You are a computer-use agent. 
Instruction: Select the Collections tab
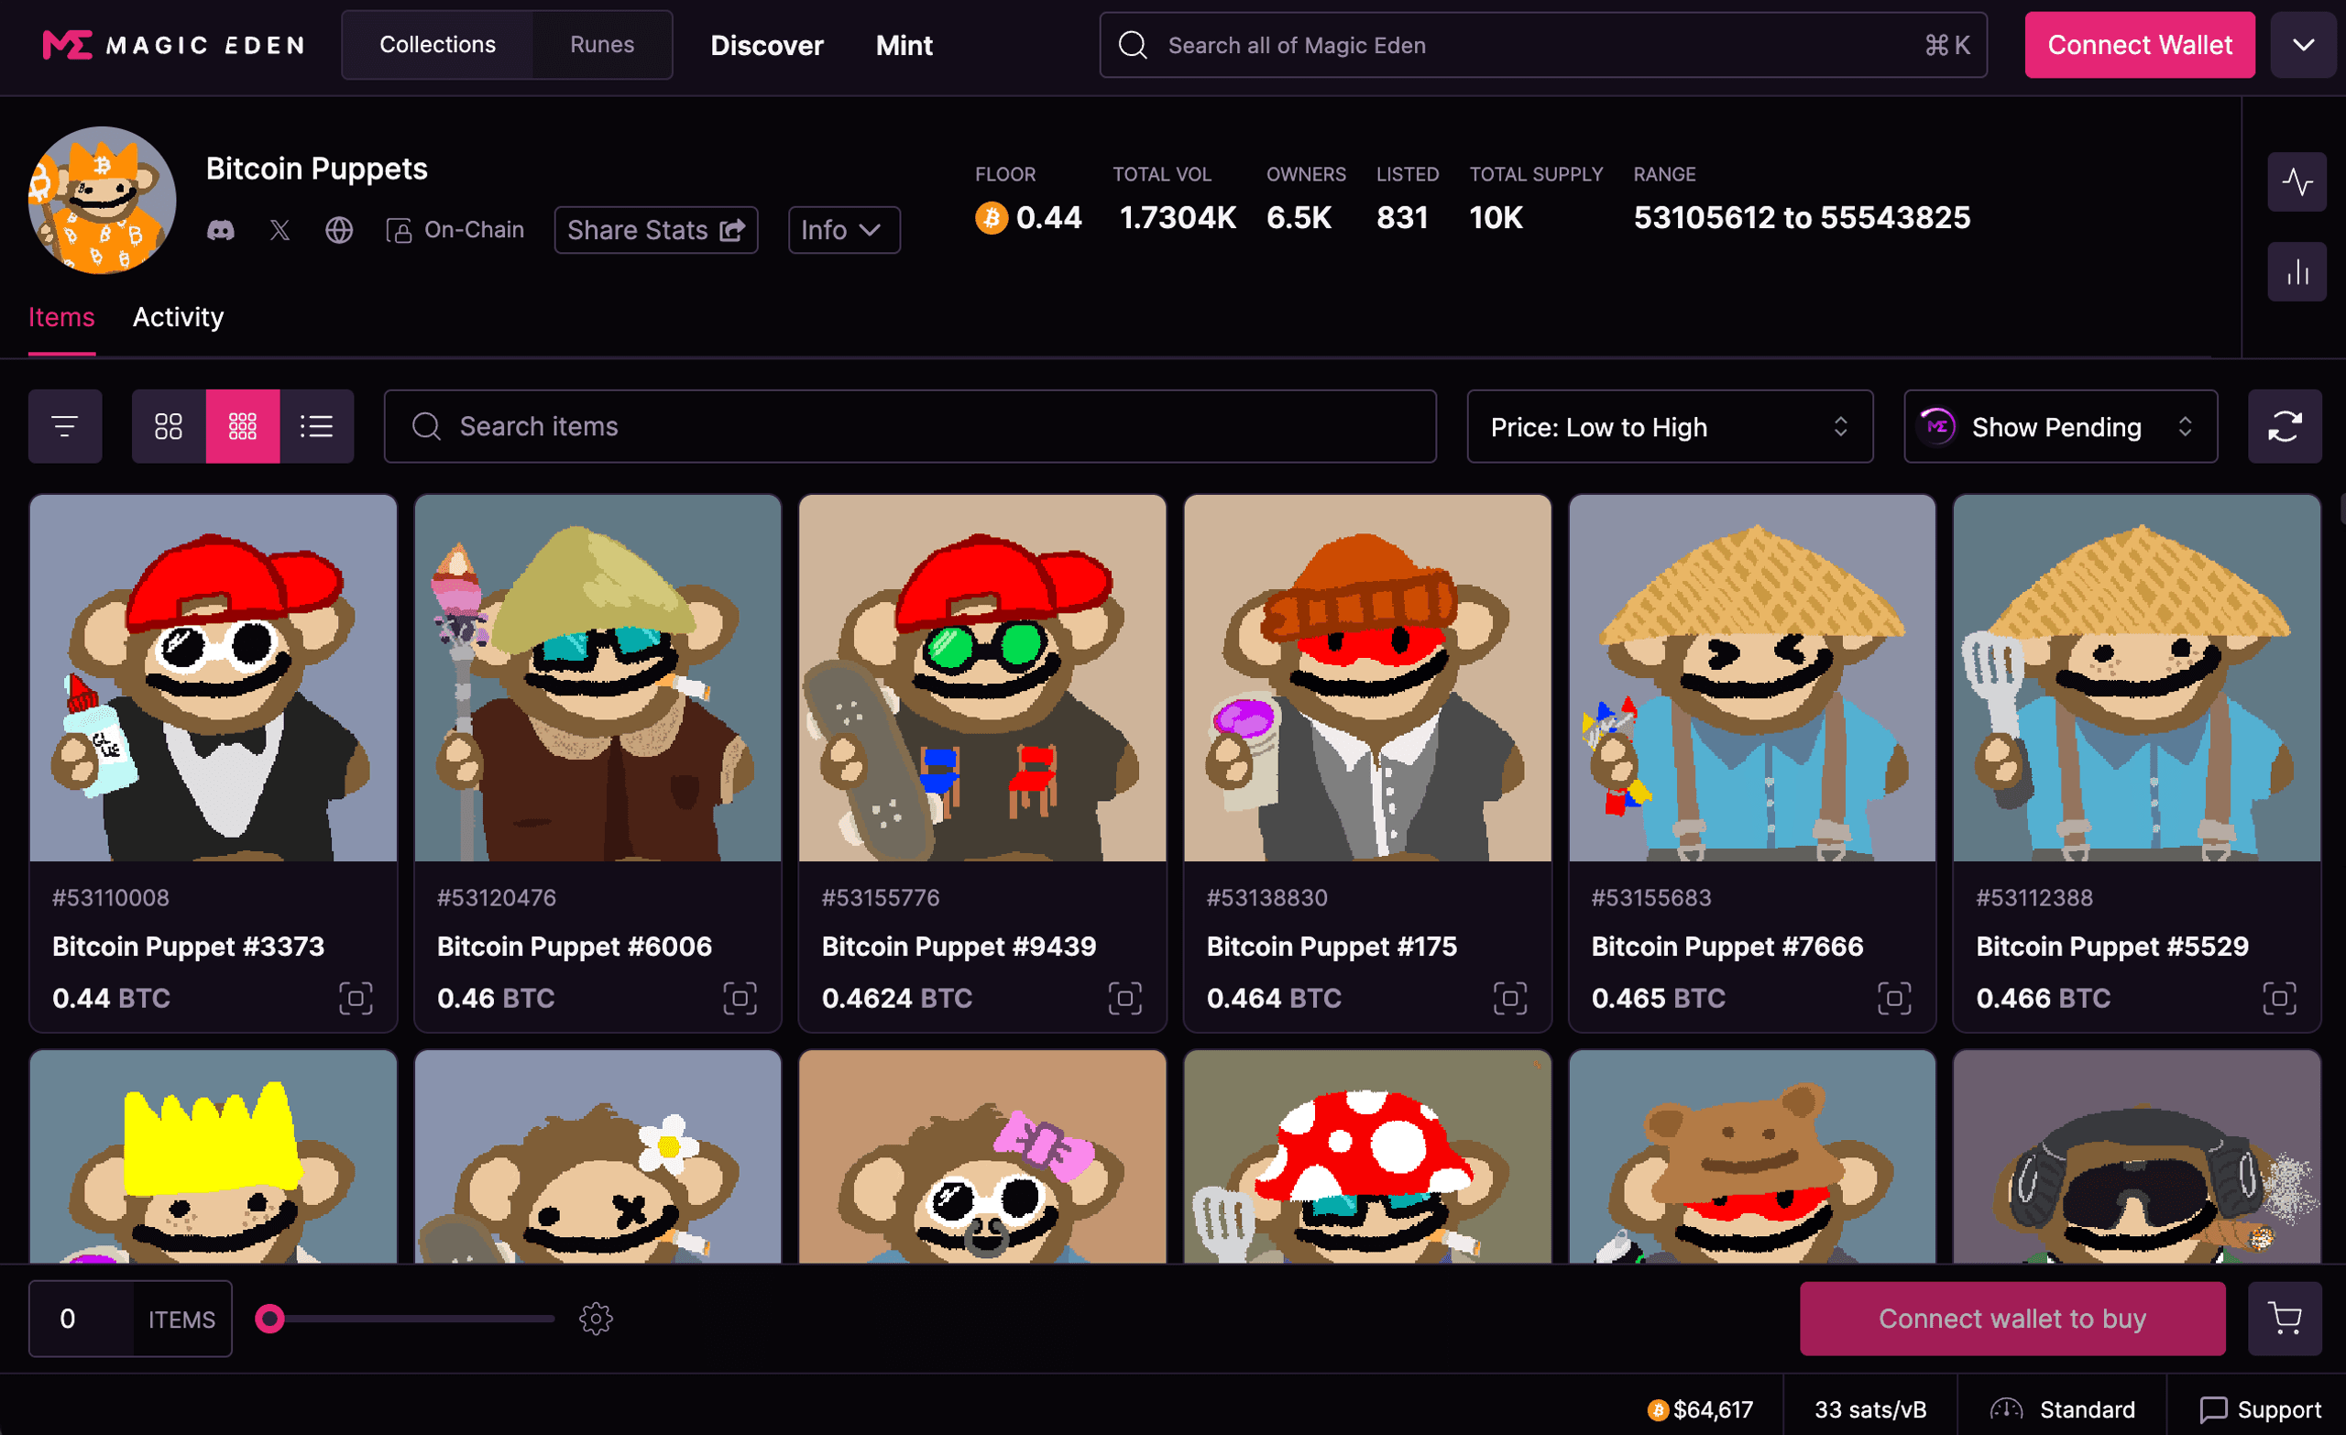(437, 45)
